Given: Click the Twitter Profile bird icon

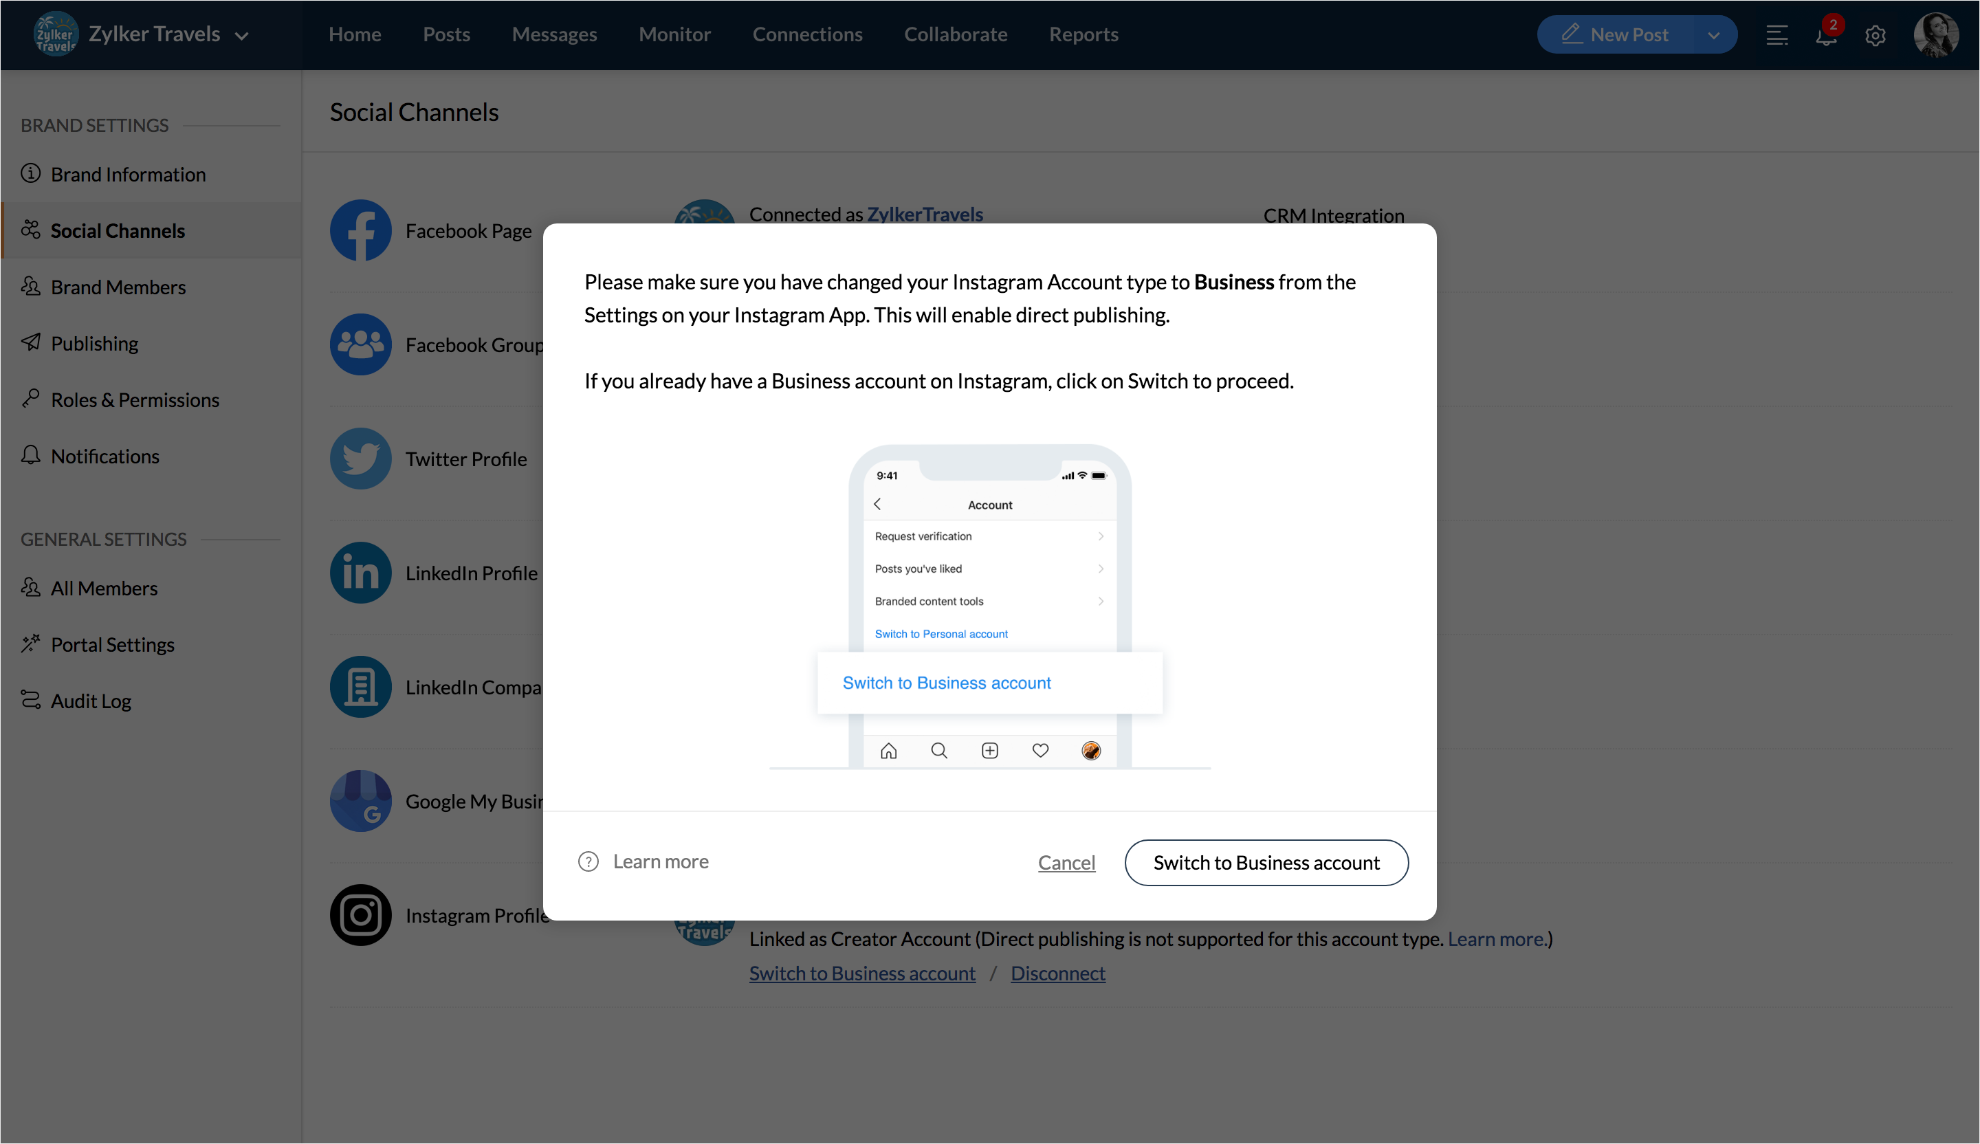Looking at the screenshot, I should point(361,459).
